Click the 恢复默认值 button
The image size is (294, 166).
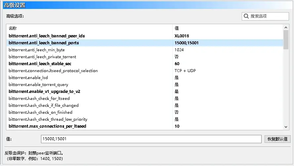tap(277, 139)
